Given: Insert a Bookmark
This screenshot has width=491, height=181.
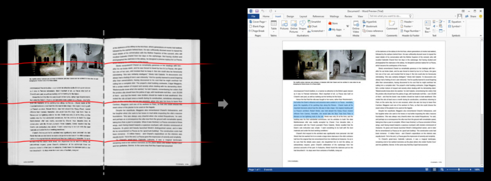Looking at the screenshot, I should (x=370, y=26).
